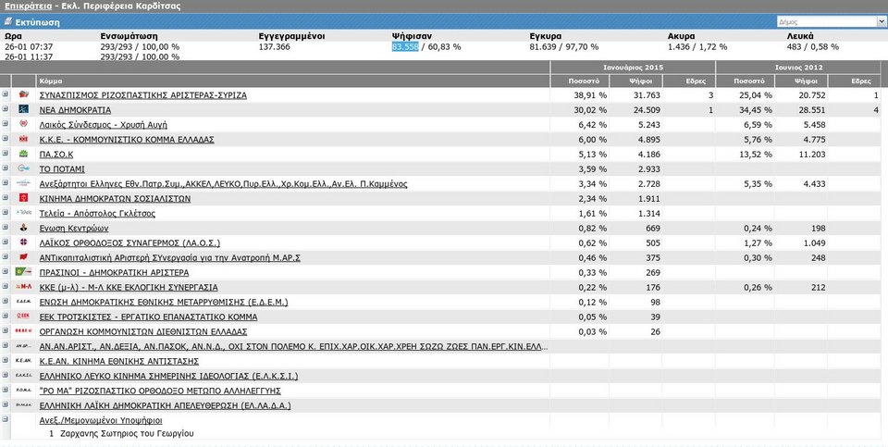This screenshot has width=888, height=447.
Task: Click the Εκτύπωση print link
Action: pos(37,20)
